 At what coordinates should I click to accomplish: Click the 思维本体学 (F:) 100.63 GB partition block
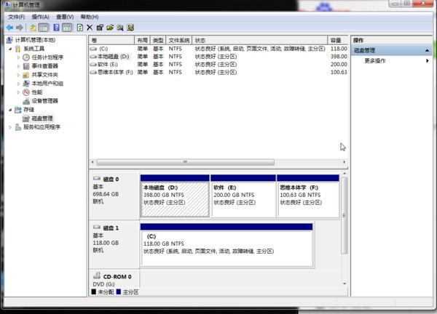(308, 196)
